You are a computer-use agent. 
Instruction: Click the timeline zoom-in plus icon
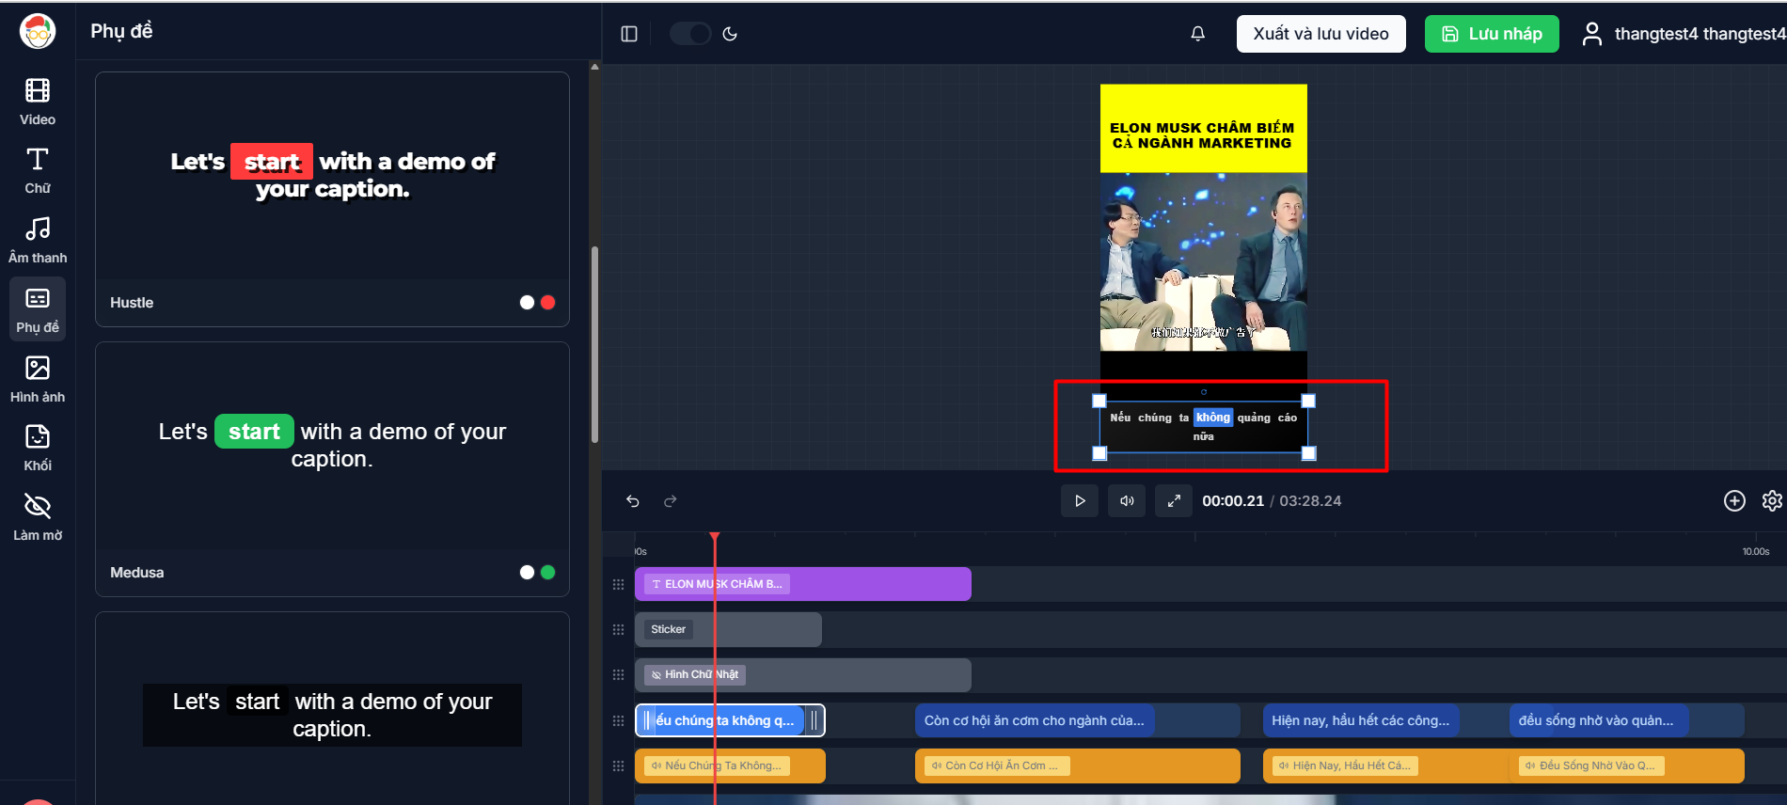1734,501
